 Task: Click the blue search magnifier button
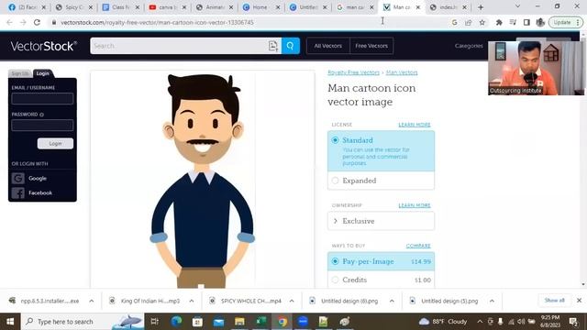pyautogui.click(x=291, y=46)
